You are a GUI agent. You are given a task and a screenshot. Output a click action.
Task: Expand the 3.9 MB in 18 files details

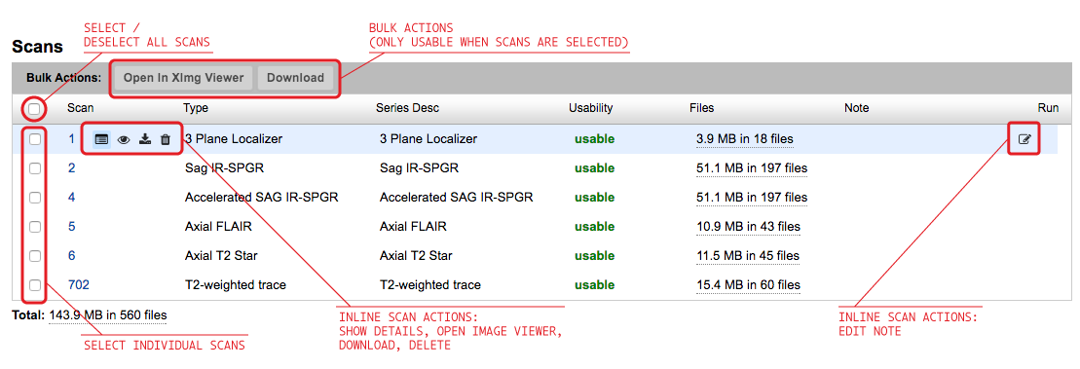(745, 139)
